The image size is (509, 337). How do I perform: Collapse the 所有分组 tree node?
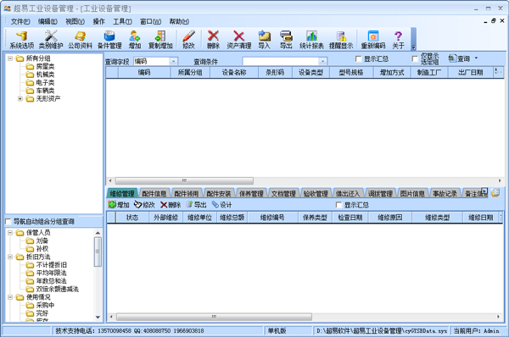tap(10, 58)
